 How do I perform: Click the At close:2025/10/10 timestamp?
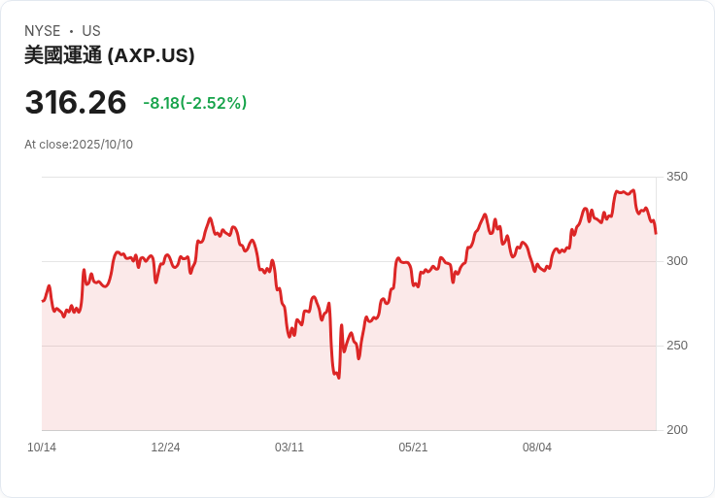click(x=79, y=145)
